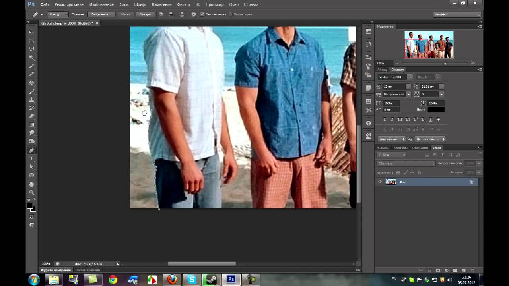Viewport: 509px width, 286px height.
Task: Click the Navigator image thumbnail
Action: point(429,45)
